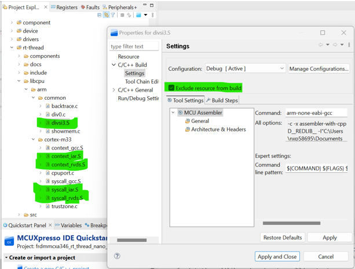Click horizontal scrollbar under tool settings options

291,223
